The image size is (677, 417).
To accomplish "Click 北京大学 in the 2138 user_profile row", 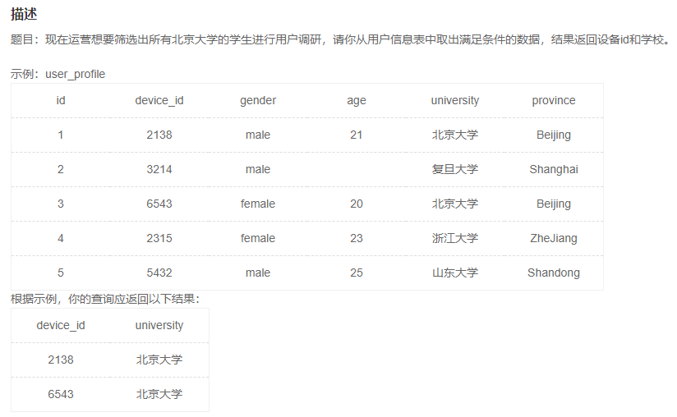I will point(455,135).
